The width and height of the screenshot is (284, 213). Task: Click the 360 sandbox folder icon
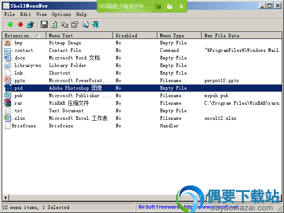(170, 7)
